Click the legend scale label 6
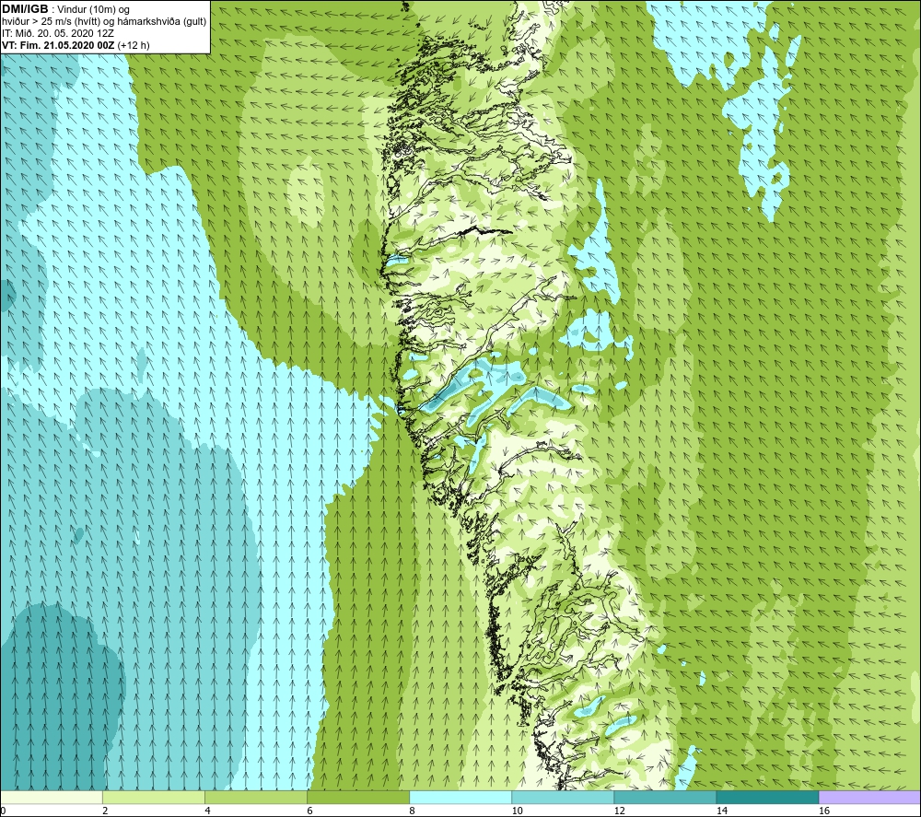The height and width of the screenshot is (817, 921). pos(309,811)
